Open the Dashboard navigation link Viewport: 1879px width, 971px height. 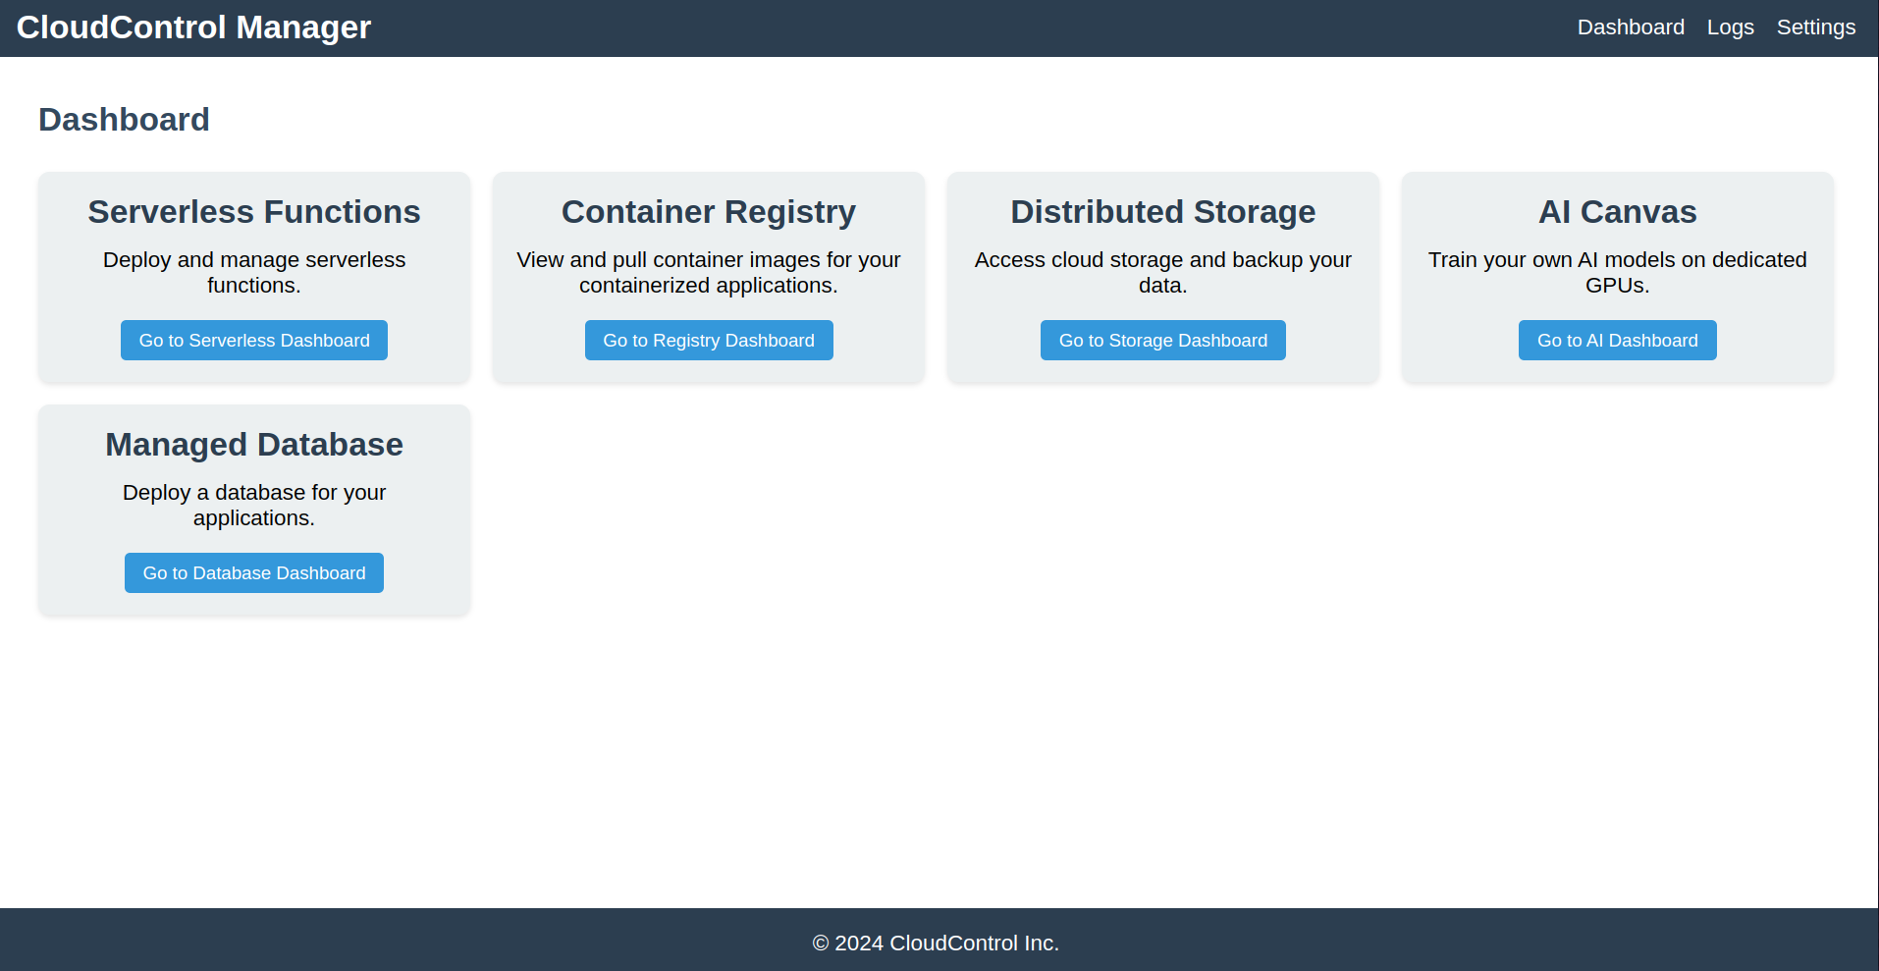(x=1630, y=27)
